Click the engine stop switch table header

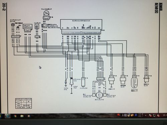[23, 99]
